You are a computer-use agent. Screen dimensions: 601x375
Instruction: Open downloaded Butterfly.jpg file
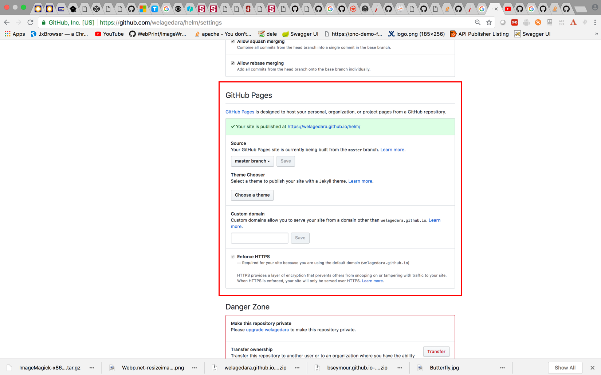click(439, 368)
